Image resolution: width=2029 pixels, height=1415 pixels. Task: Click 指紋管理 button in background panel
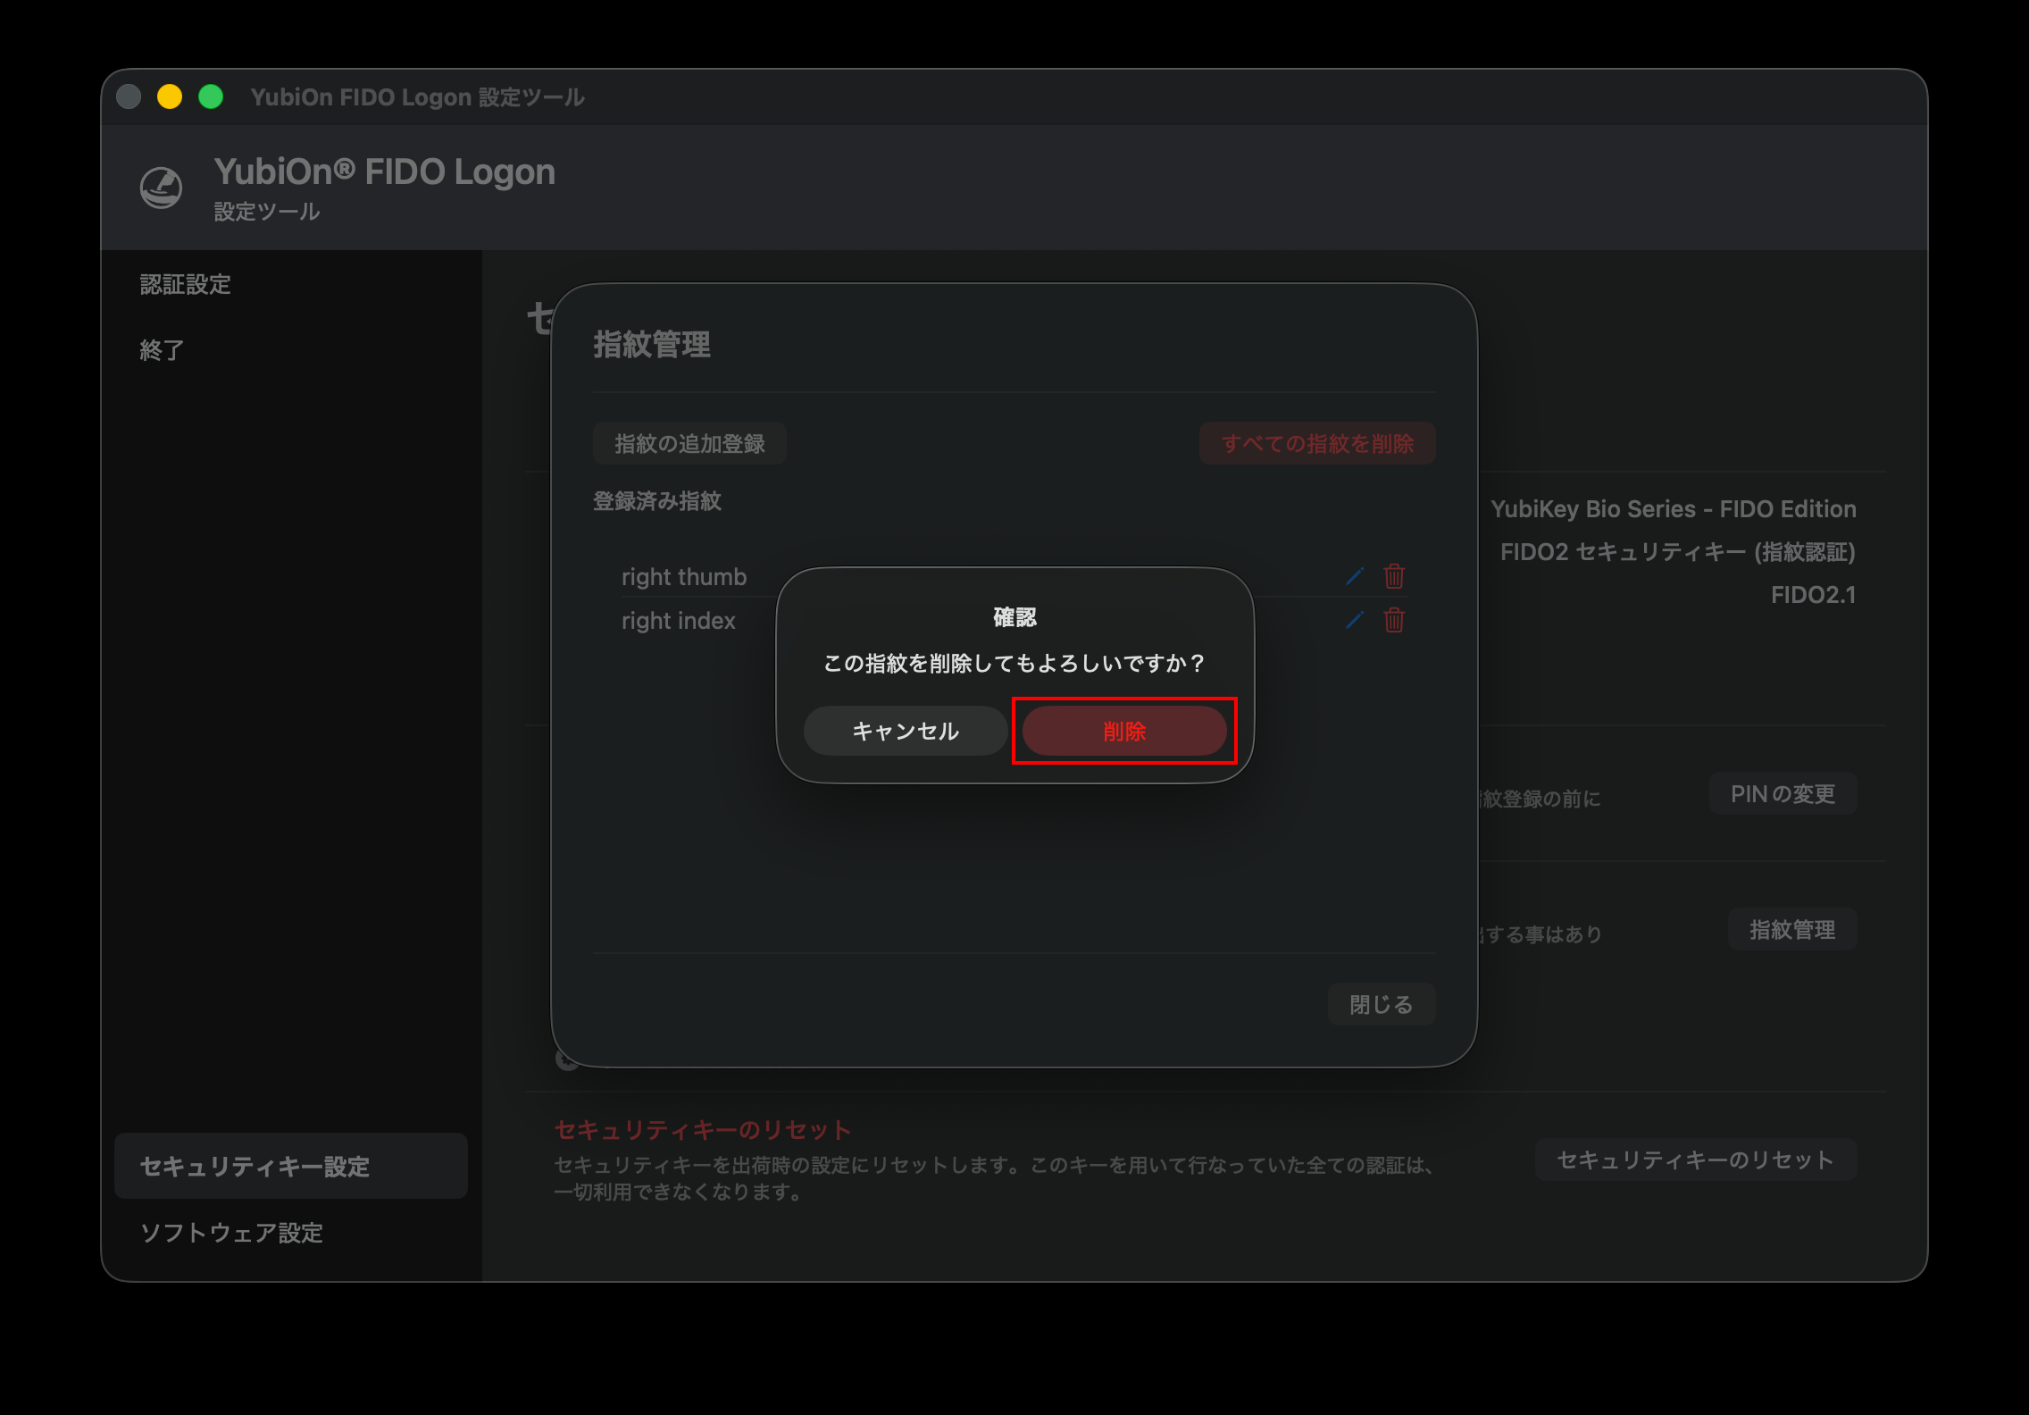tap(1792, 929)
